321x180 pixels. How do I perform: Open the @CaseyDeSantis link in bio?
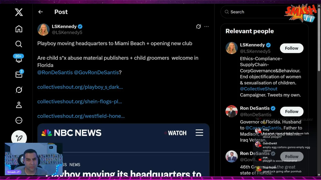tap(263, 128)
